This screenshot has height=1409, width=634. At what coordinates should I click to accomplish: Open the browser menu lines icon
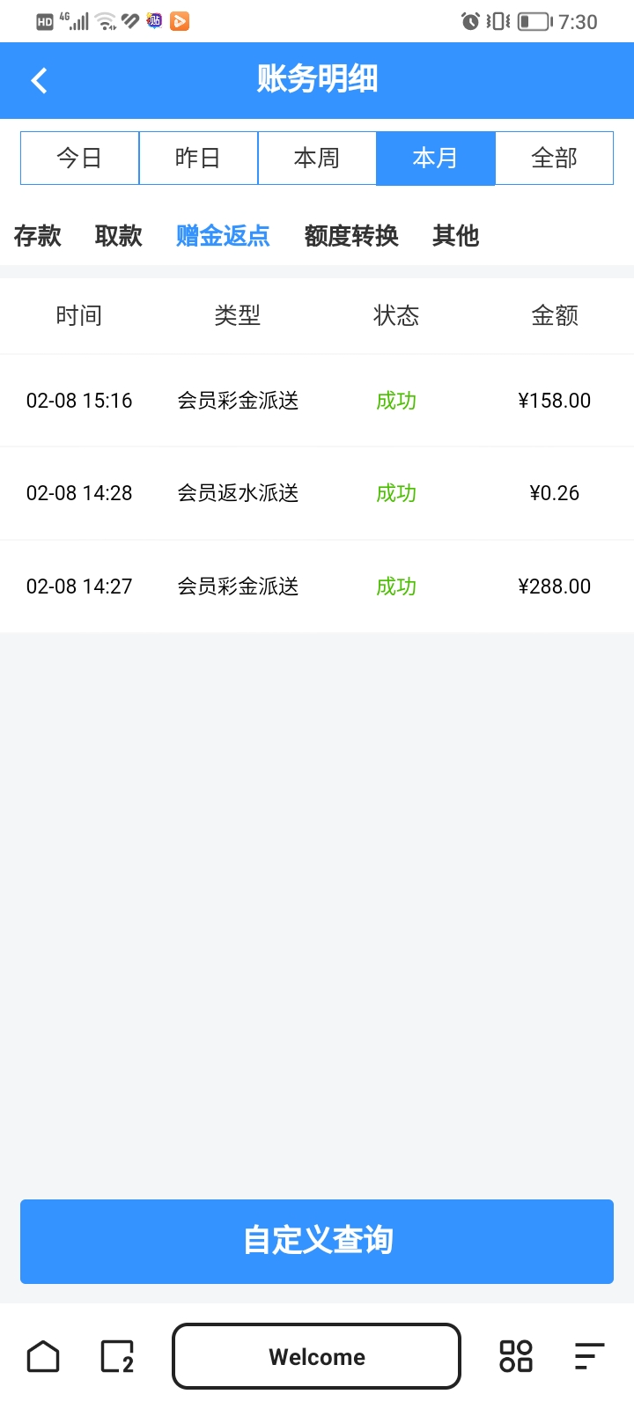coord(589,1357)
